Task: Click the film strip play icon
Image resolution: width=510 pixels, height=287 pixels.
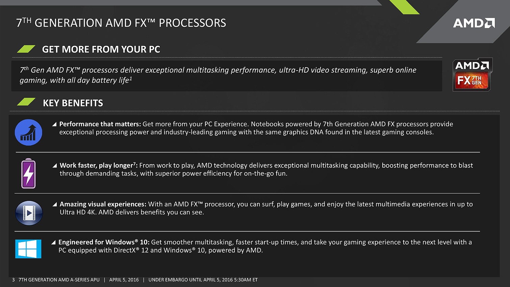Action: (29, 213)
